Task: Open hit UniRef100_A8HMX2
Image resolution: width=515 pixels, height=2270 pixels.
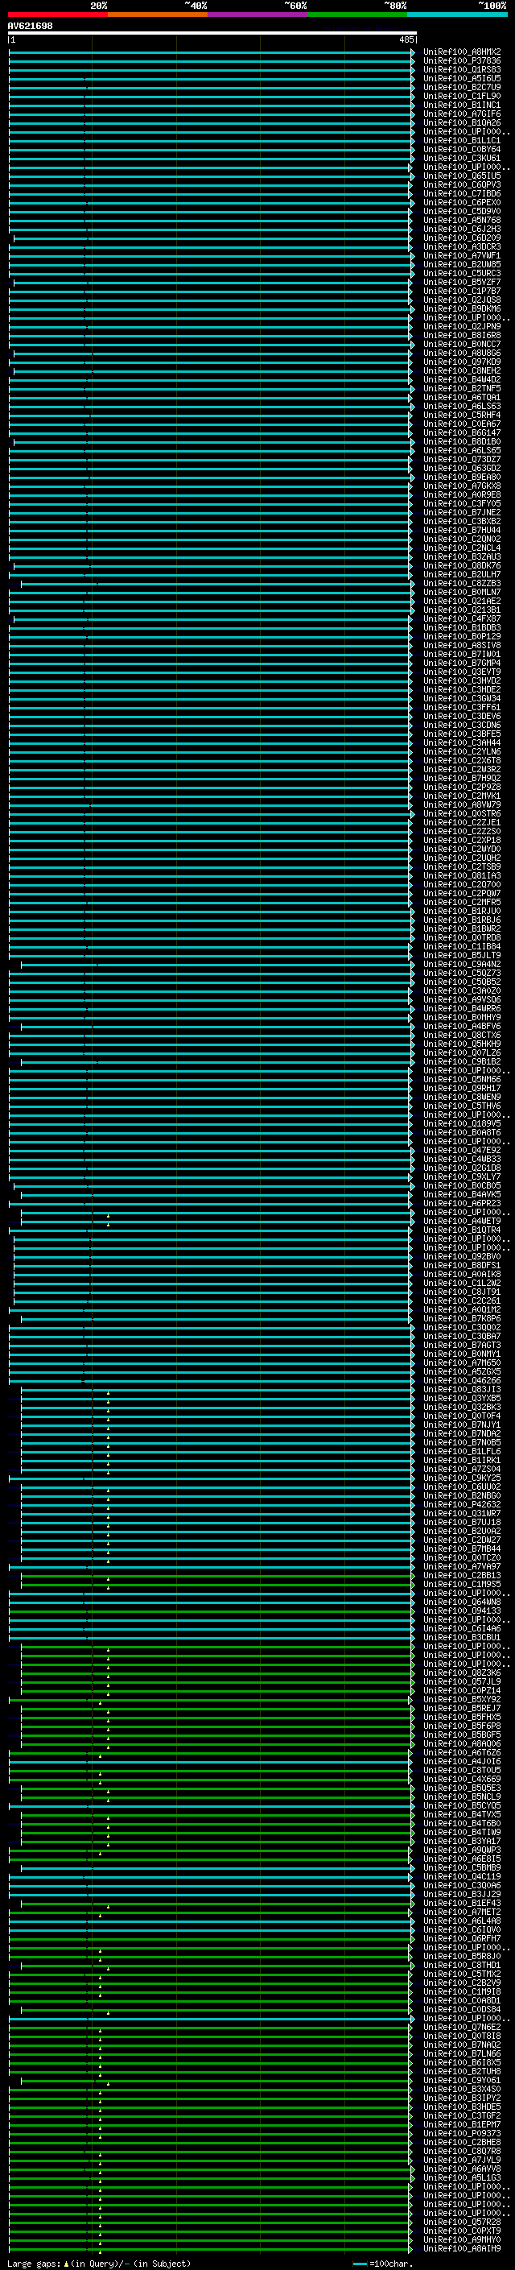Action: pos(461,52)
